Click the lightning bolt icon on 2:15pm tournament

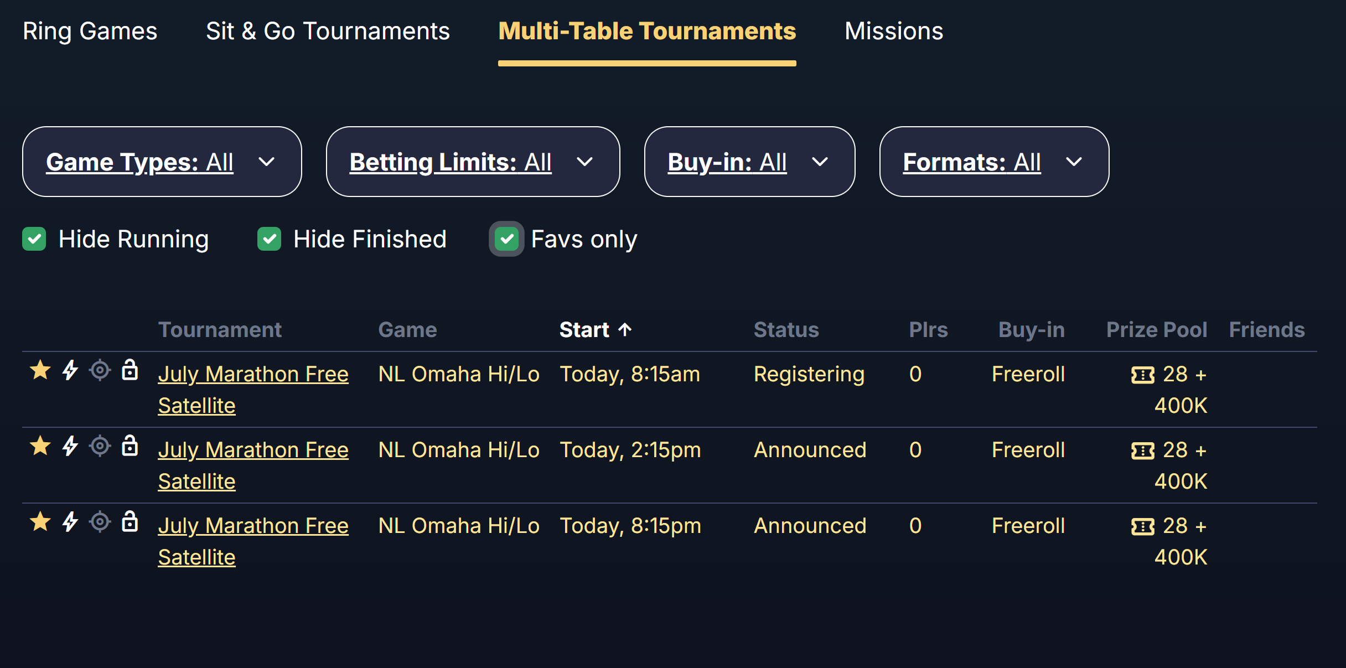[x=70, y=446]
